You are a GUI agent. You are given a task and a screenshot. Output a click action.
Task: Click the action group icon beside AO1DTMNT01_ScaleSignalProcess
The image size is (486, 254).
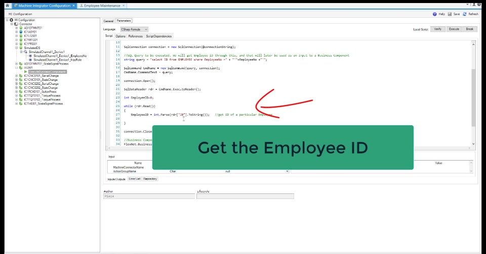(21, 64)
